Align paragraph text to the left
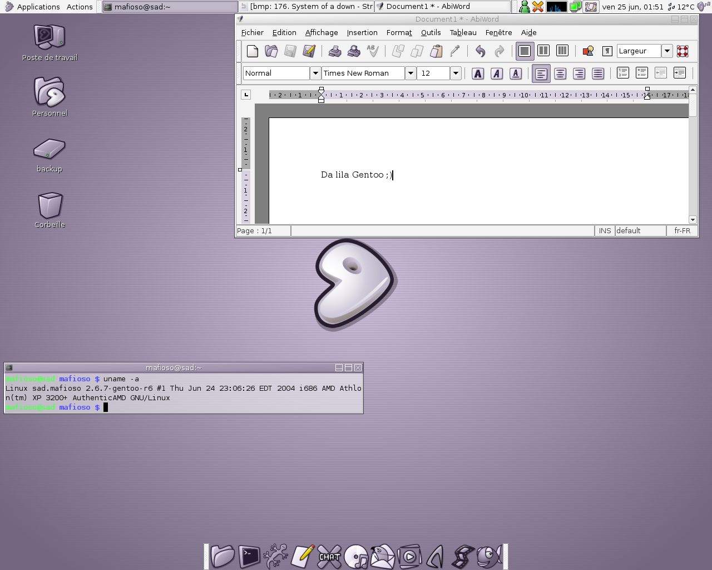Screen dimensions: 712x570 [541, 73]
